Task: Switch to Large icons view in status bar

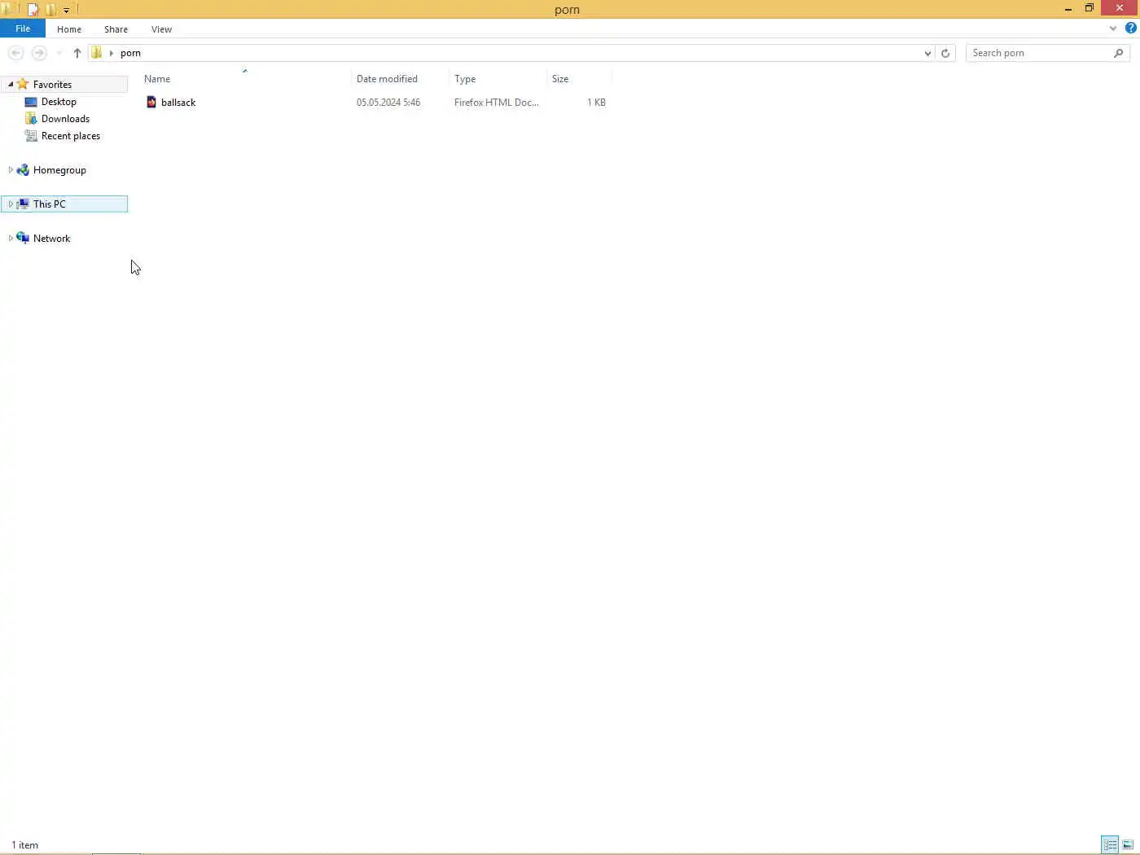Action: point(1128,845)
